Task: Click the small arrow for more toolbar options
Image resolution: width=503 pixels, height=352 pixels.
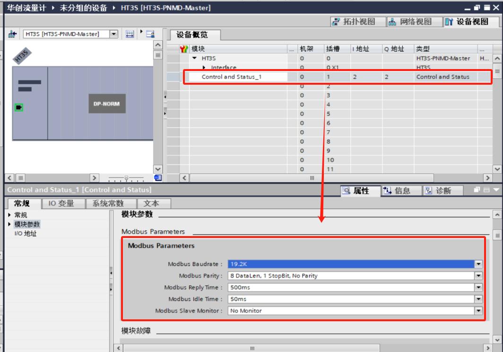Action: [x=141, y=32]
